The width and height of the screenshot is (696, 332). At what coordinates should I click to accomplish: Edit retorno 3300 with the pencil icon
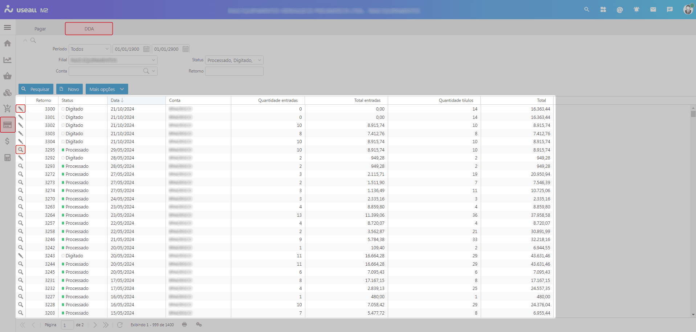click(21, 109)
